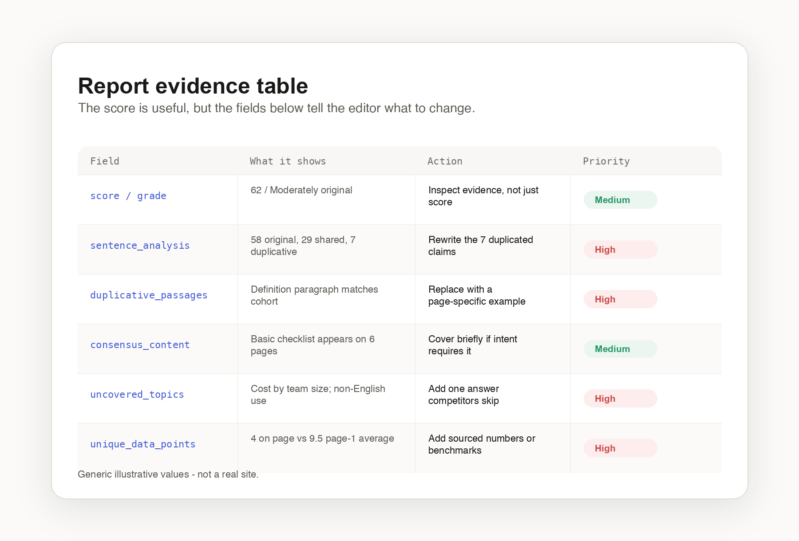Click 'Add one answer competitors skip' action
The width and height of the screenshot is (799, 541).
point(464,395)
